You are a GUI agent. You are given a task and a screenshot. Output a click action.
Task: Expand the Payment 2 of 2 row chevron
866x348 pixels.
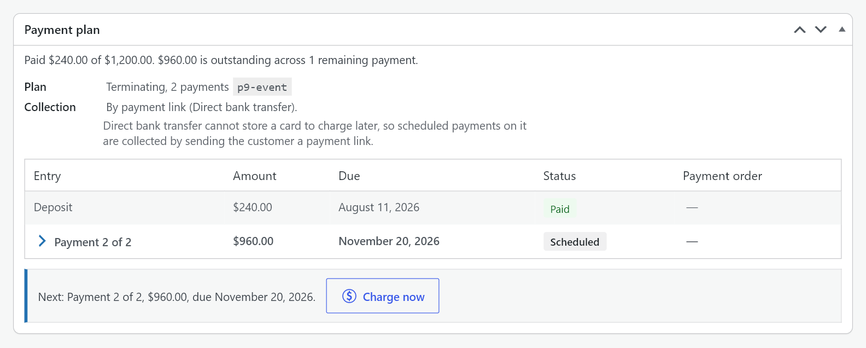tap(42, 241)
